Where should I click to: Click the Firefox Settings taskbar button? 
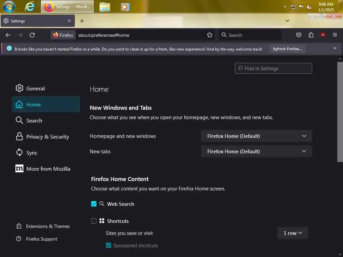pyautogui.click(x=67, y=7)
